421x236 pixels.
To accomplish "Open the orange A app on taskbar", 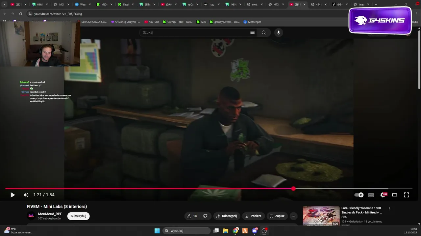I will 245,231.
